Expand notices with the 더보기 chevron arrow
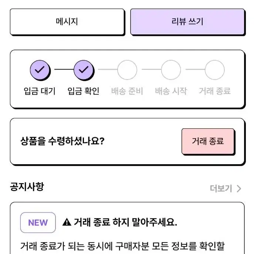The height and width of the screenshot is (254, 254). [x=239, y=189]
